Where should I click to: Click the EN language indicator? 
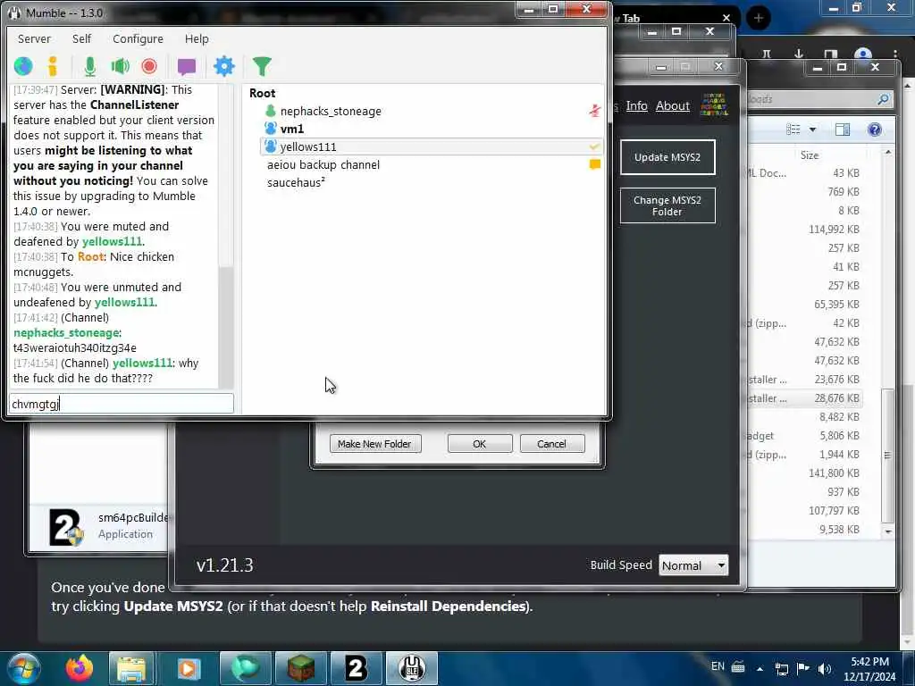click(x=718, y=666)
